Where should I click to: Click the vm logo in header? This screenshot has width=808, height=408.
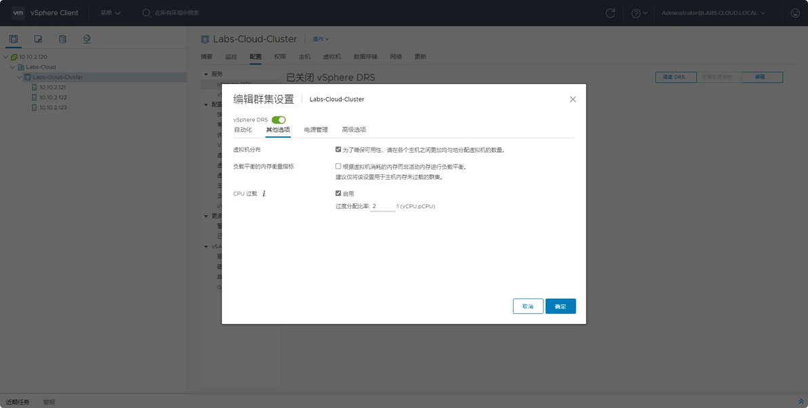(18, 13)
